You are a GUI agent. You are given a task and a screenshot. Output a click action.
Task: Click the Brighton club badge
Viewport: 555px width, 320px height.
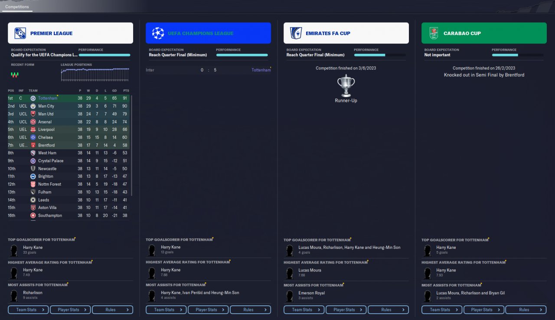(x=33, y=176)
